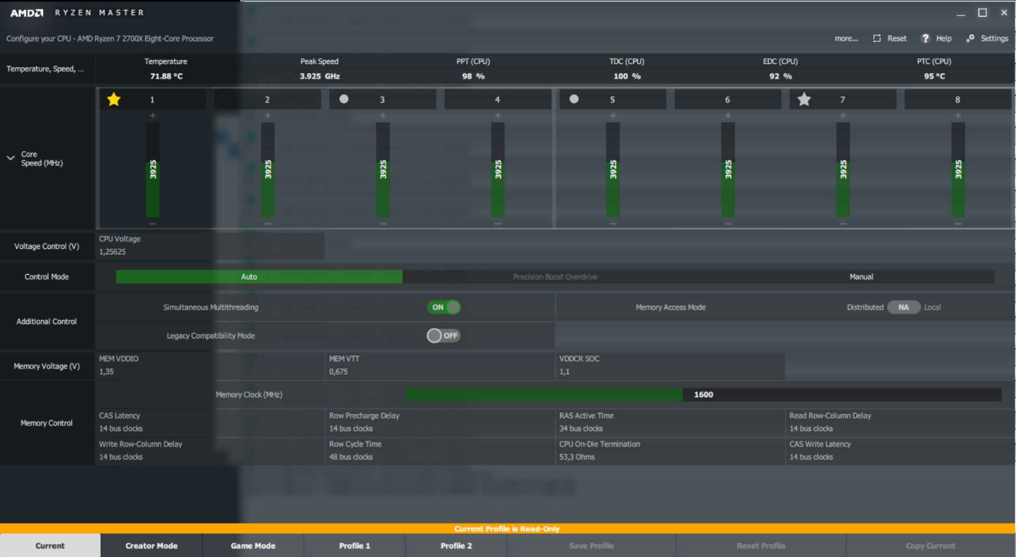Screen dimensions: 1016x557
Task: Click the Reset icon in top bar
Action: (877, 38)
